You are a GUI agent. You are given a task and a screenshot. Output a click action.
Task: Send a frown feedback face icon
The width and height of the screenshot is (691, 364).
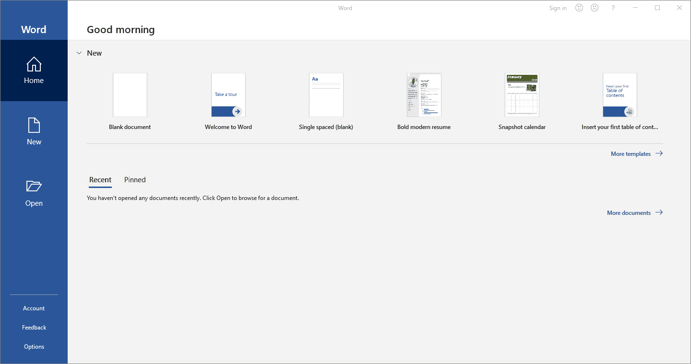[595, 8]
